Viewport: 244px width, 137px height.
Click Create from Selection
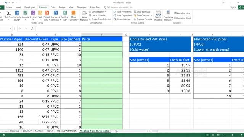tap(100, 19)
